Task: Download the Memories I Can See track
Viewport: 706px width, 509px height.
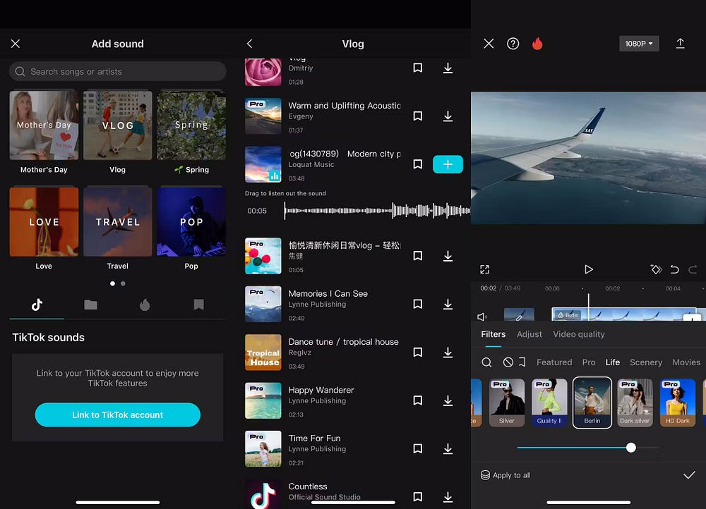Action: 448,305
